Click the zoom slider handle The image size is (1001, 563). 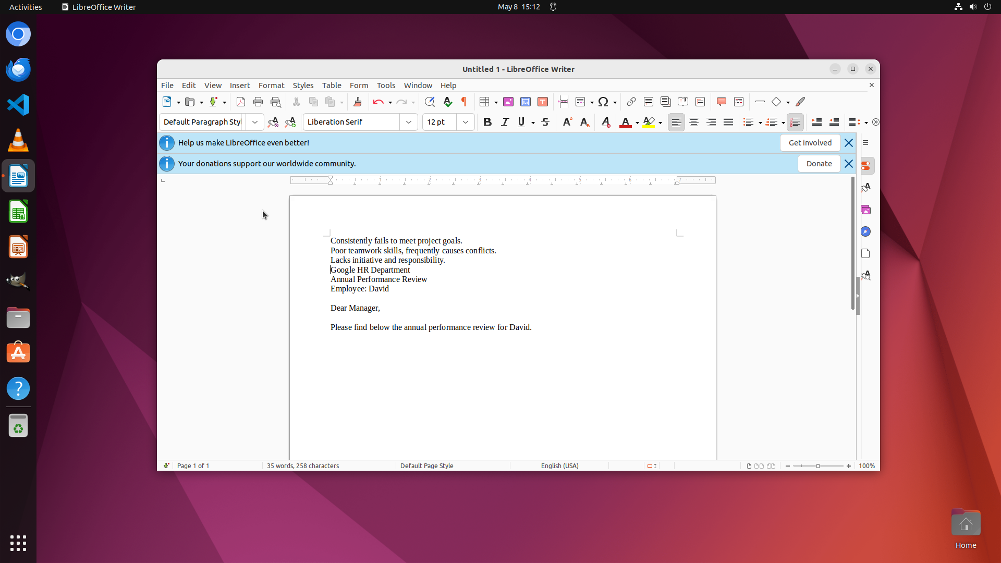point(818,466)
